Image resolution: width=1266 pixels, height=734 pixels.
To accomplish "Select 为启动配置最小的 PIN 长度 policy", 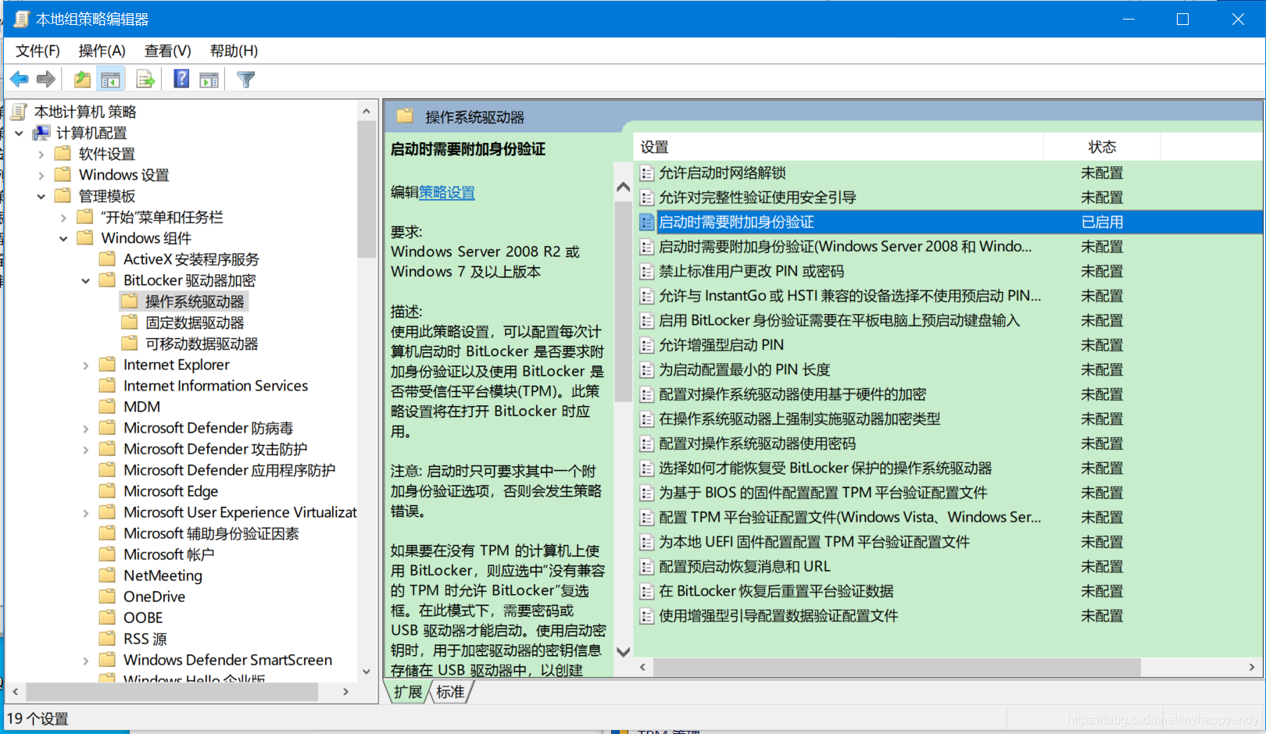I will 744,369.
